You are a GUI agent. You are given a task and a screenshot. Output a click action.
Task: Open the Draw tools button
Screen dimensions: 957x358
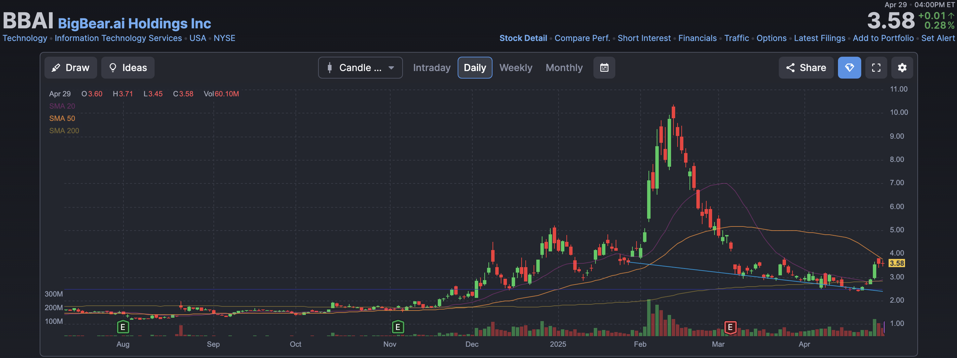pos(70,68)
